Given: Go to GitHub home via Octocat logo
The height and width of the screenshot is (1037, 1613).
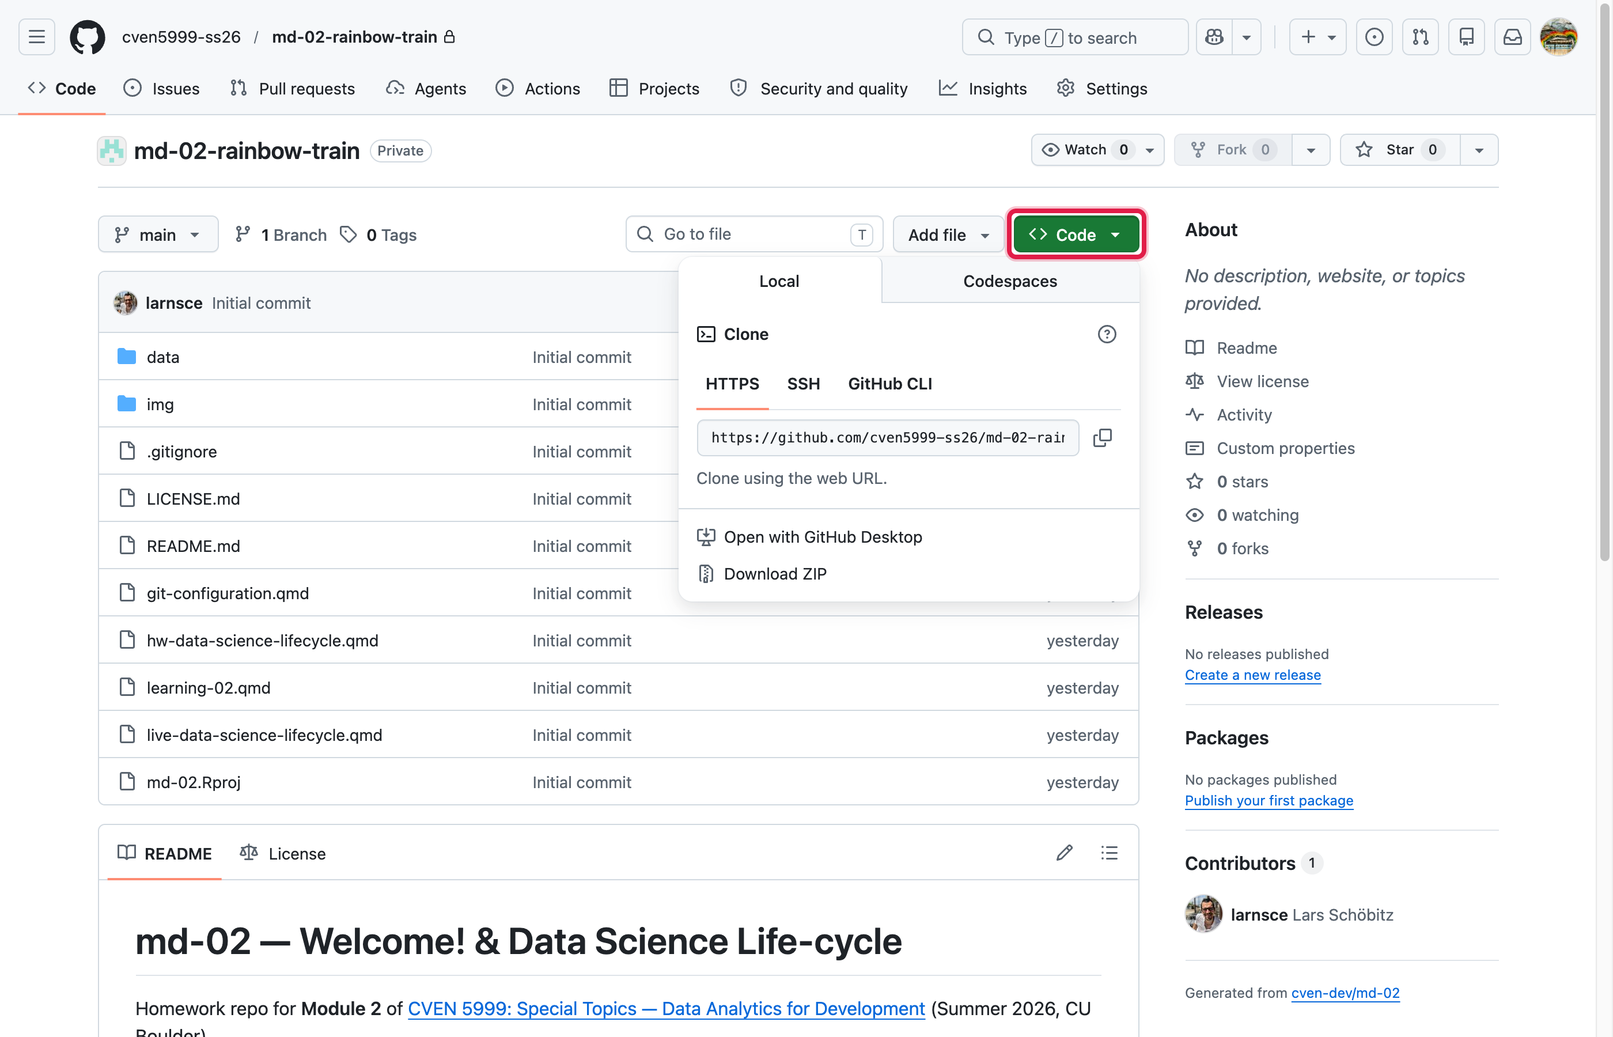Looking at the screenshot, I should [88, 37].
